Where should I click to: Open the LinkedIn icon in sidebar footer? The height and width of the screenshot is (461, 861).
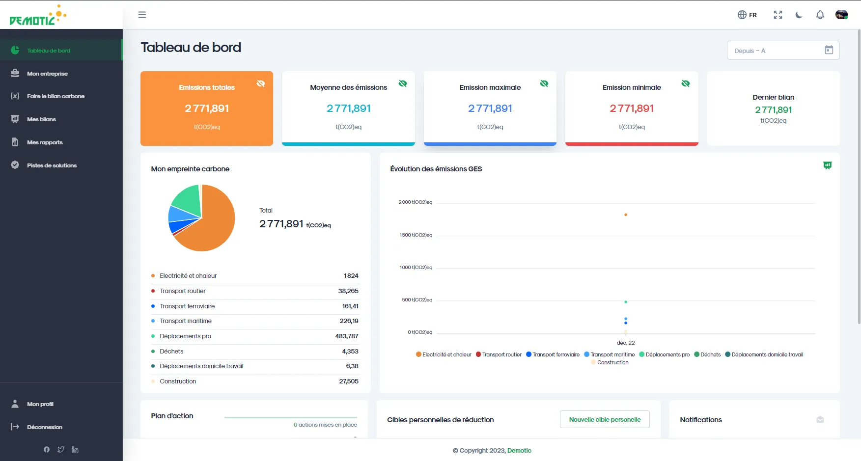point(75,449)
